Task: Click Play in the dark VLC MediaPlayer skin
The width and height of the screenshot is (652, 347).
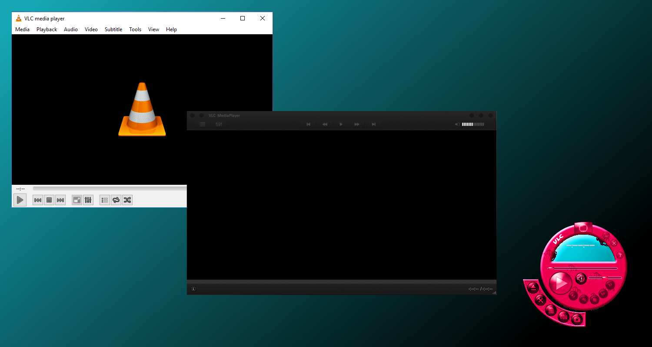Action: tap(341, 124)
